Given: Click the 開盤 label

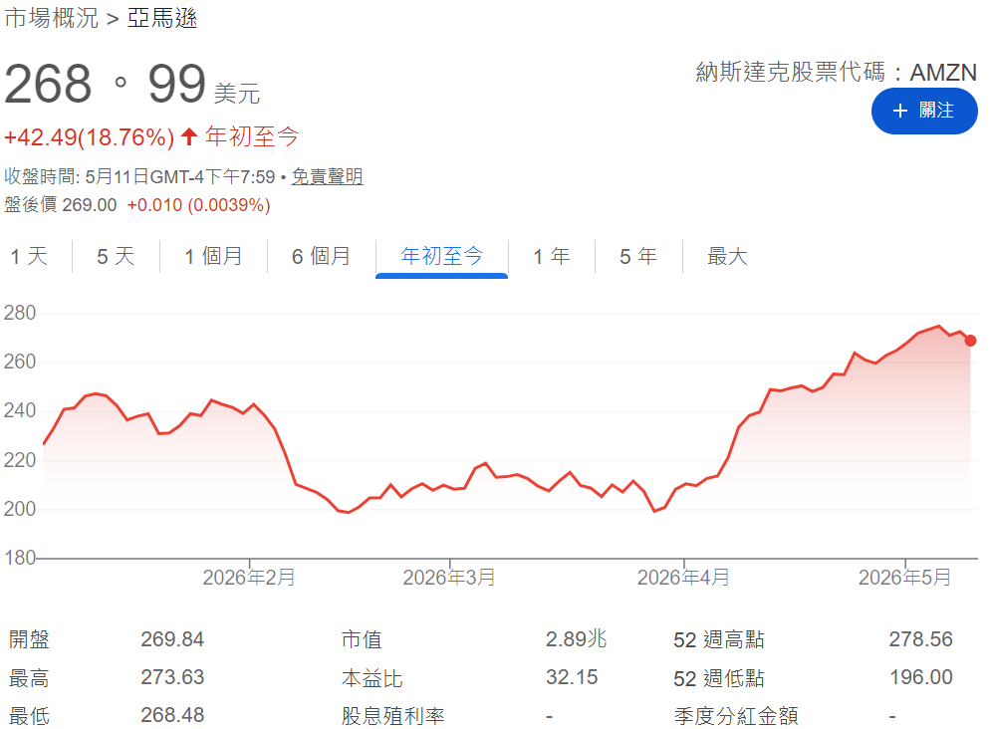Looking at the screenshot, I should [29, 639].
